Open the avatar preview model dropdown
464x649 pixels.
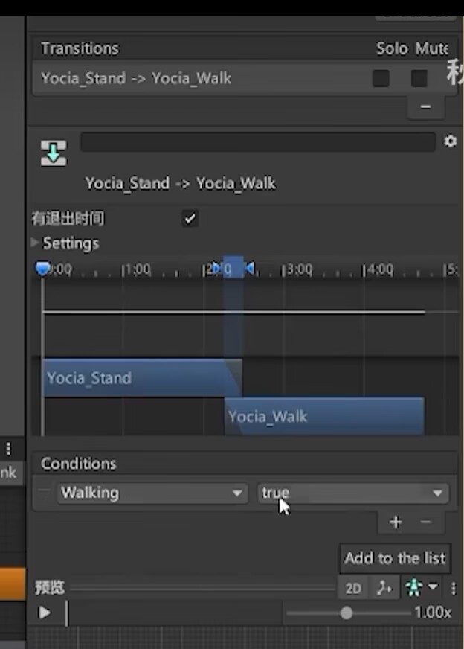click(x=421, y=588)
